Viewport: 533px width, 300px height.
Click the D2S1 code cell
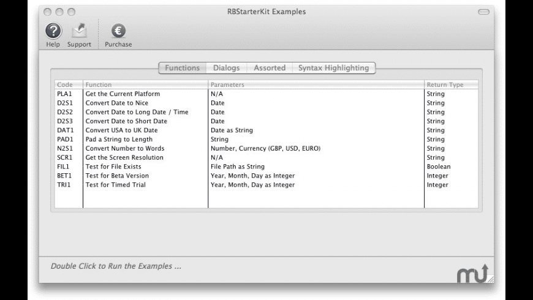tap(64, 103)
